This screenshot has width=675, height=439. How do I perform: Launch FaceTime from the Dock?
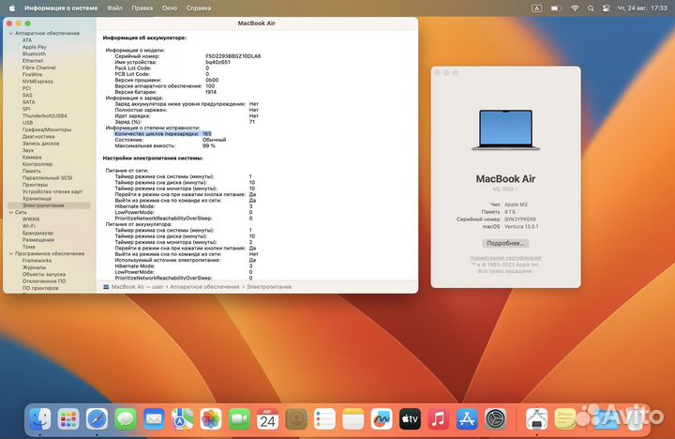pyautogui.click(x=239, y=418)
